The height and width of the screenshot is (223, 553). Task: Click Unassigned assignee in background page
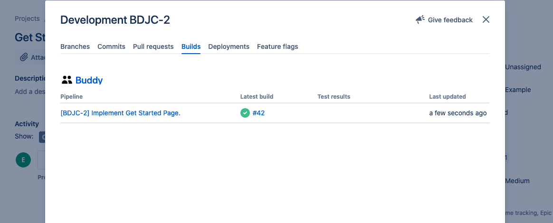coord(523,67)
